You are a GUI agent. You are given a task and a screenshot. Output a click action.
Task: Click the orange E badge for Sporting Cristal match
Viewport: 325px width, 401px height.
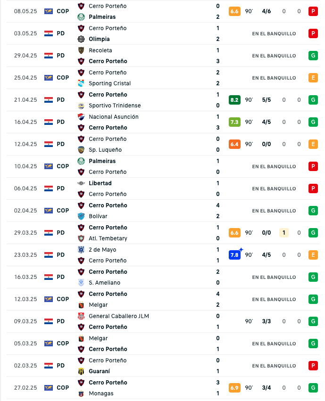coord(313,78)
